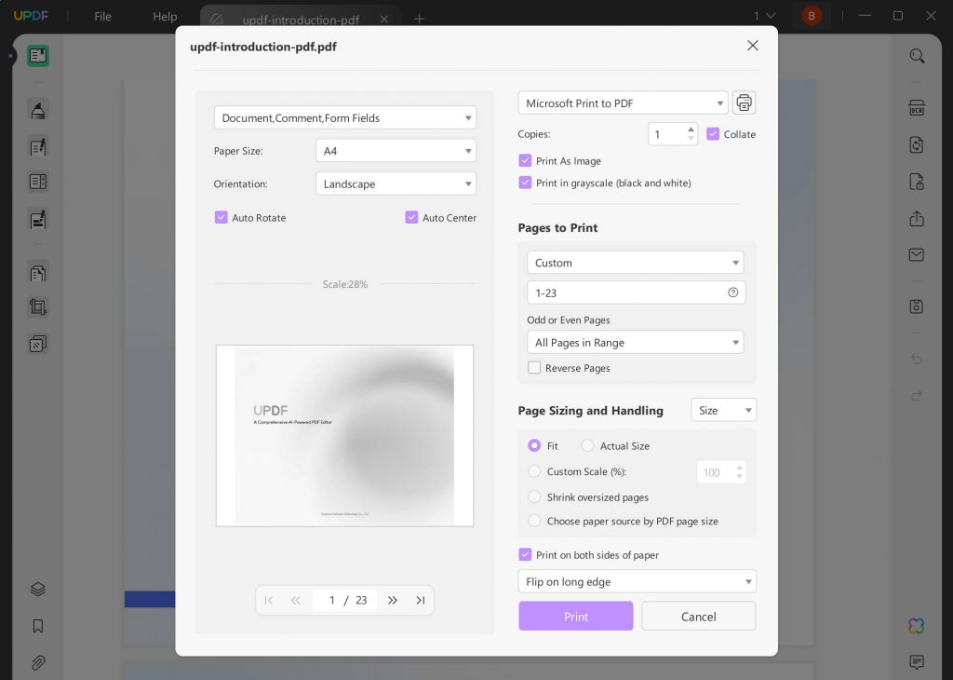Click the Cancel button
The width and height of the screenshot is (953, 680).
(x=698, y=616)
